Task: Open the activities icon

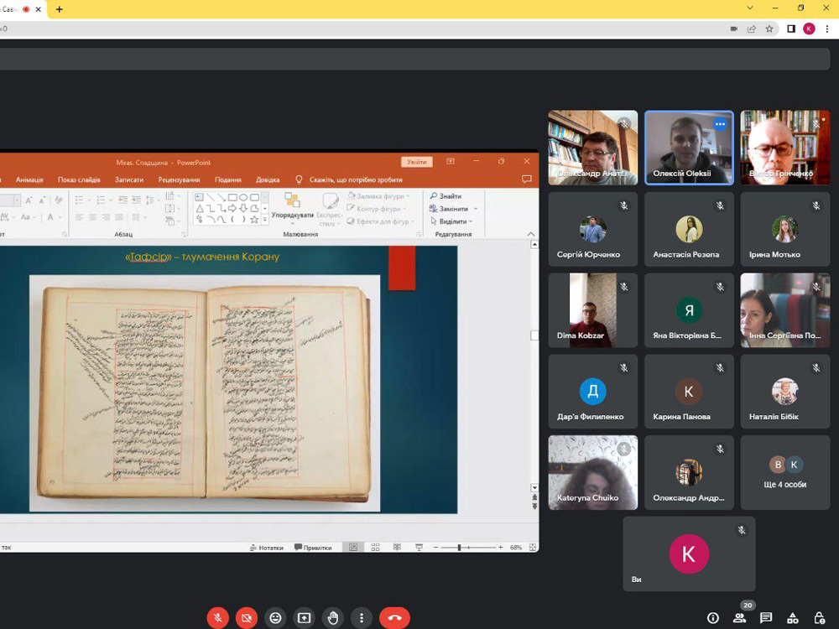Action: (792, 618)
